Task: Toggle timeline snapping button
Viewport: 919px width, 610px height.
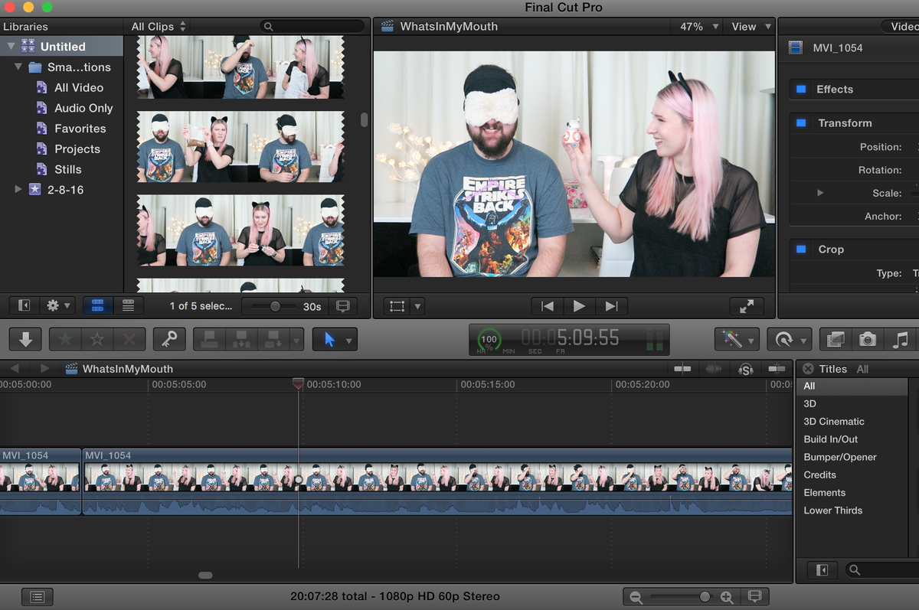Action: tap(777, 369)
